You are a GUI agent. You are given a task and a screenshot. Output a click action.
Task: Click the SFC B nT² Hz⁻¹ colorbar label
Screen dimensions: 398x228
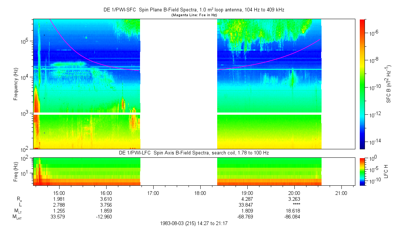(x=389, y=84)
